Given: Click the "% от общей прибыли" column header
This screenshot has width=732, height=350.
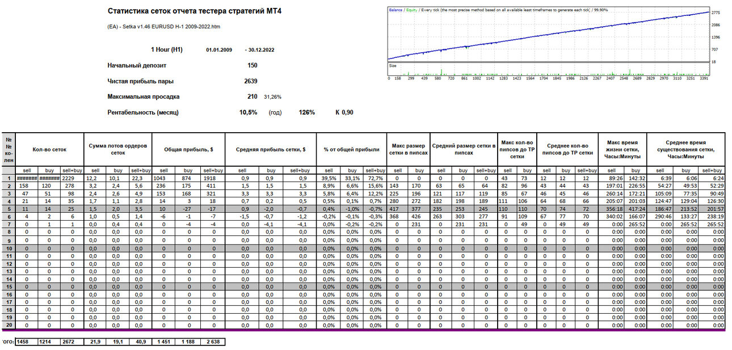Looking at the screenshot, I should click(x=351, y=150).
